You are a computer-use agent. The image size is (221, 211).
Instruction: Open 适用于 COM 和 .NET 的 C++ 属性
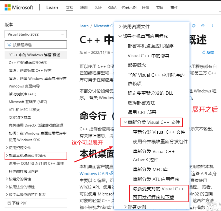tap(36, 163)
